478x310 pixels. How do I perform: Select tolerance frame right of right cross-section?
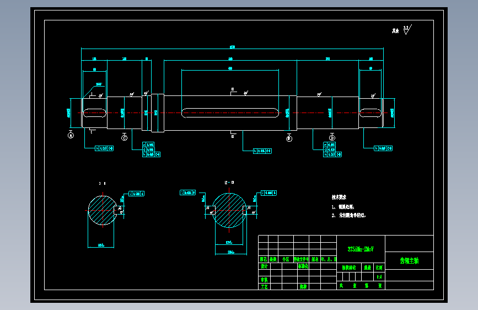point(268,193)
